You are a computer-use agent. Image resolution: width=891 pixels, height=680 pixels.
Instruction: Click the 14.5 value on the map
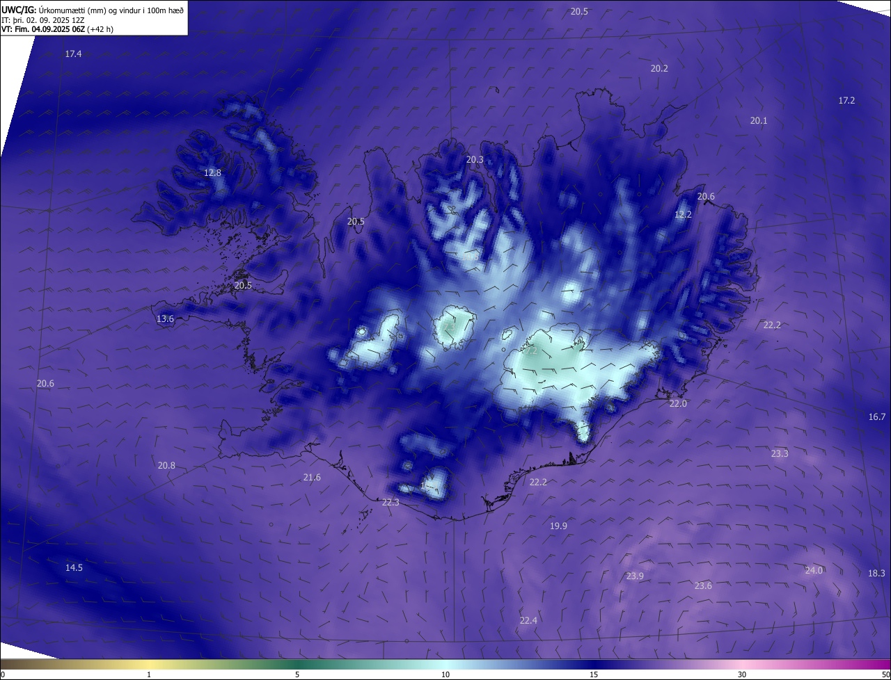(74, 567)
